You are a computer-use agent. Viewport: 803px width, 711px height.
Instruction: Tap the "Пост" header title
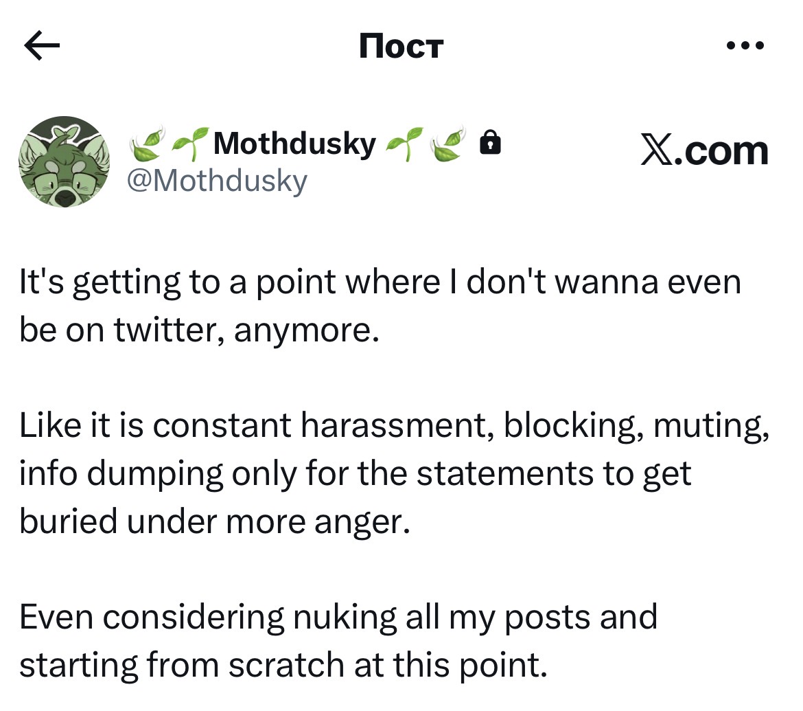[x=401, y=47]
